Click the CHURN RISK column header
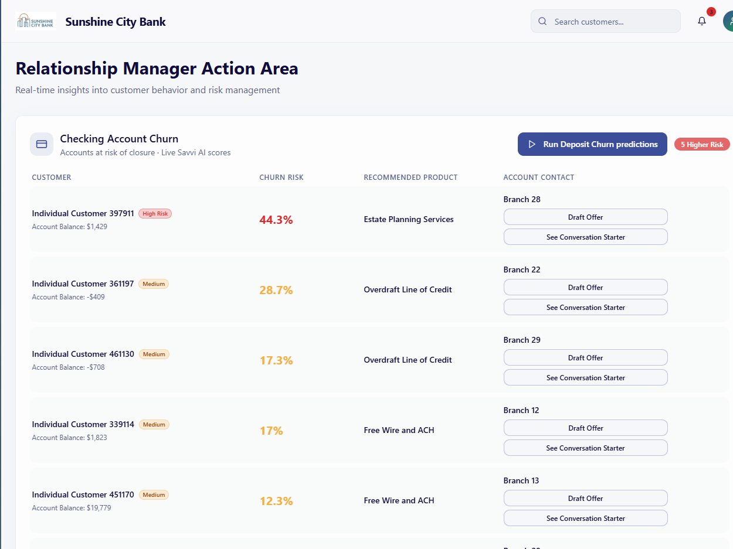Image resolution: width=733 pixels, height=549 pixels. point(281,178)
